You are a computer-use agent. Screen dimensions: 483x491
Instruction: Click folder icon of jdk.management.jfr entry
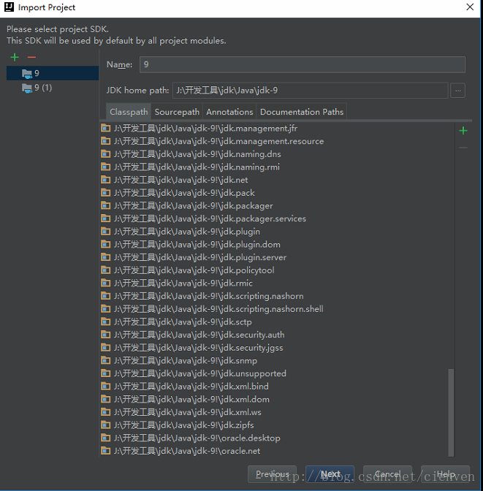coord(105,129)
